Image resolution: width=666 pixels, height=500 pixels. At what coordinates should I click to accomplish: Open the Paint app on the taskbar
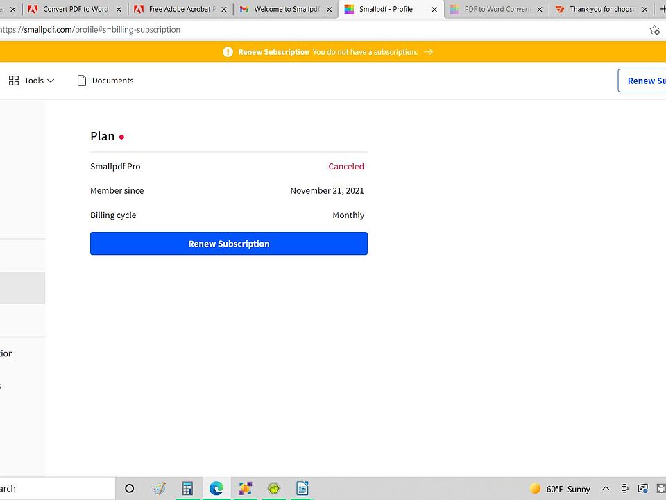coord(160,488)
